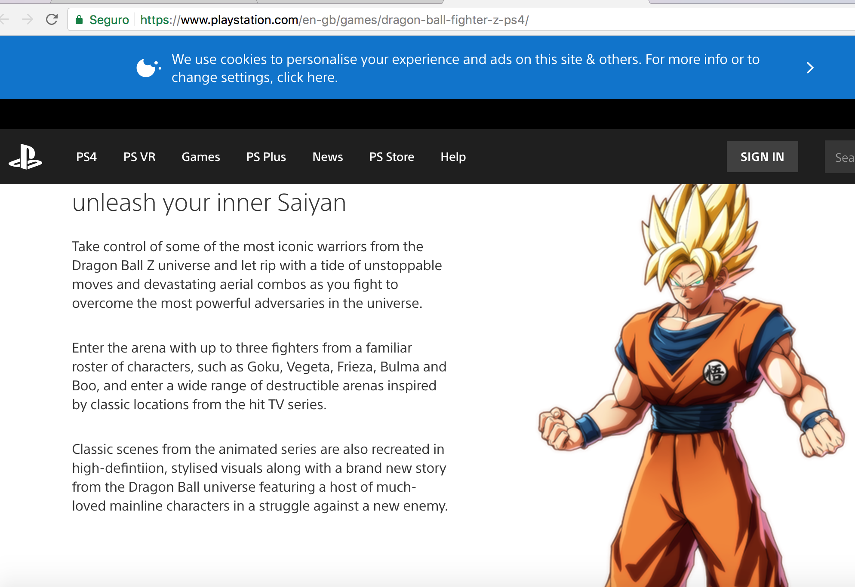Click the PlayStation logo

pyautogui.click(x=25, y=157)
